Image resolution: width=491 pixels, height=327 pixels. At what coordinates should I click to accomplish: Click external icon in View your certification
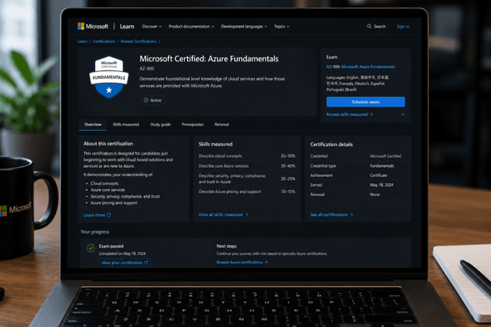[146, 263]
